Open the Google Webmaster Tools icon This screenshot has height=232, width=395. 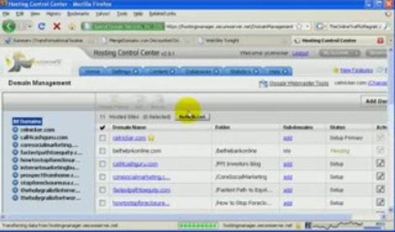pos(263,83)
